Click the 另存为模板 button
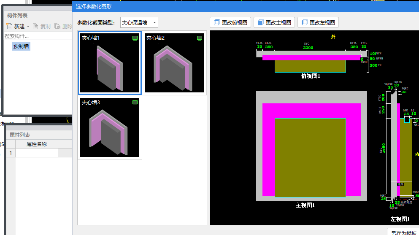The image size is (419, 235). coord(403,232)
